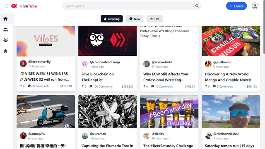Click annepink's avatar

tap(23, 136)
